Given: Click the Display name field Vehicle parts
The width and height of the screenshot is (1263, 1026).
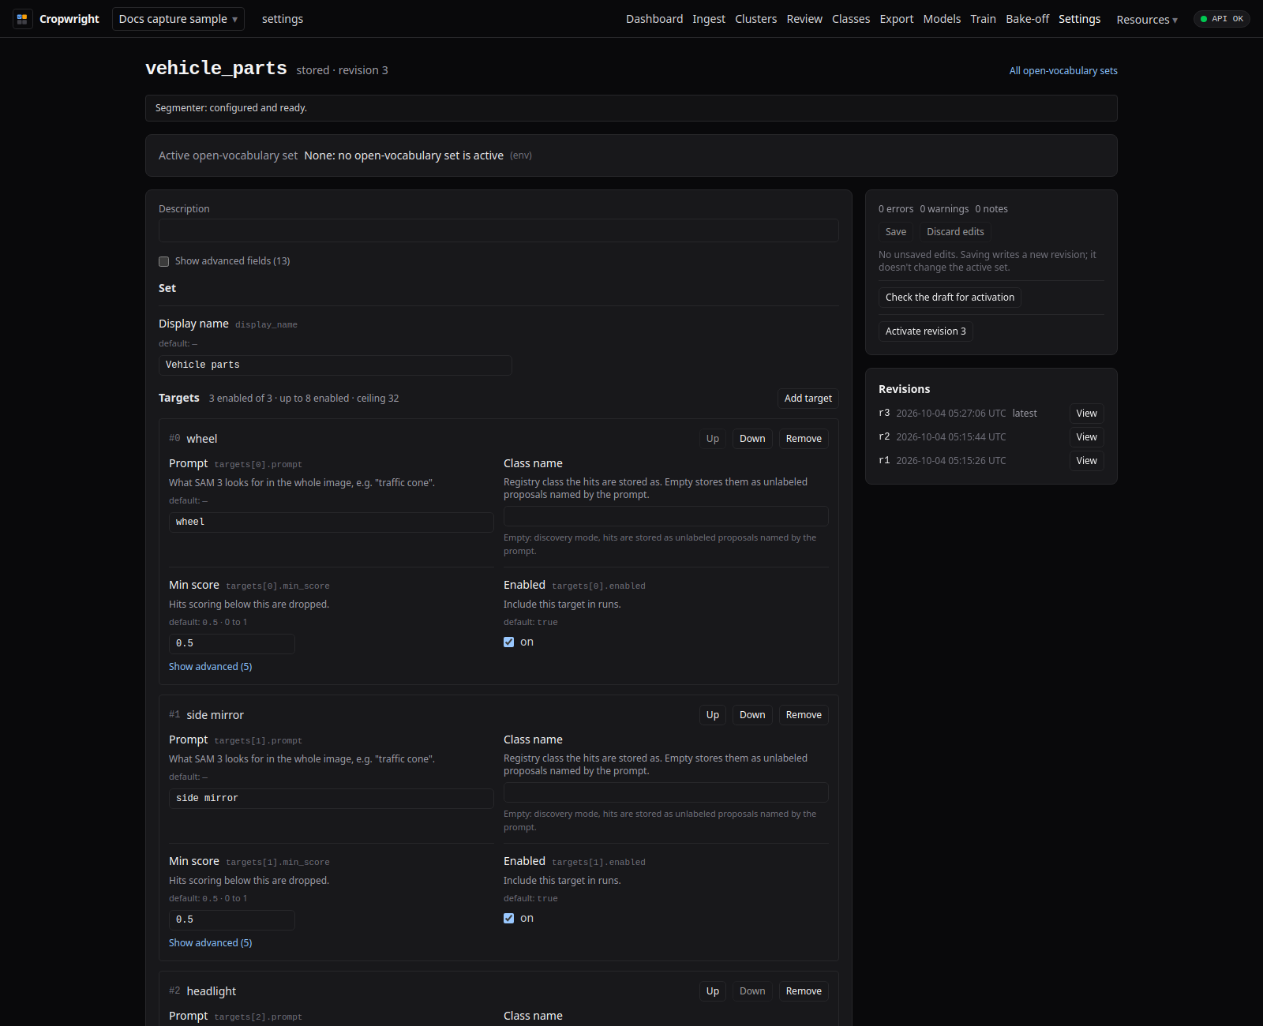Looking at the screenshot, I should tap(335, 365).
